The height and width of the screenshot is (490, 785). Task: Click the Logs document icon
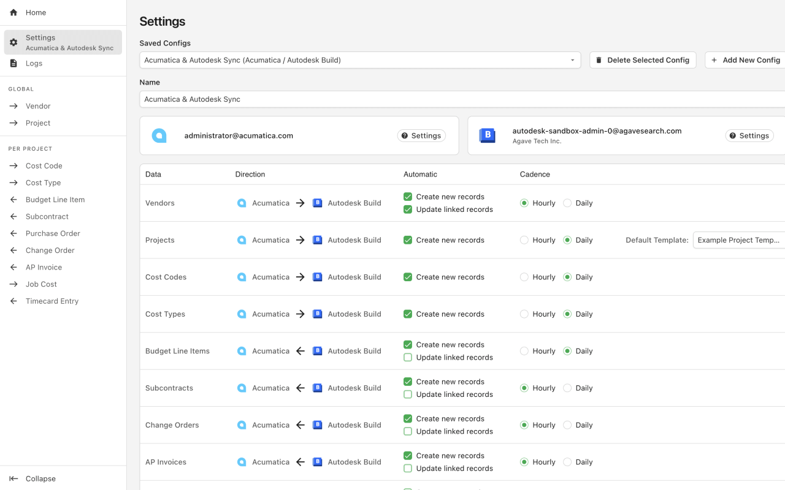pyautogui.click(x=13, y=63)
